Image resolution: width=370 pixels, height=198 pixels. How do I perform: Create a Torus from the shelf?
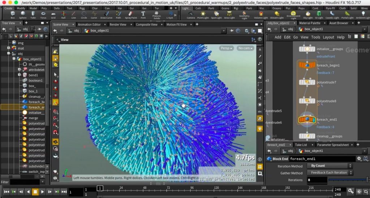[x=43, y=15]
